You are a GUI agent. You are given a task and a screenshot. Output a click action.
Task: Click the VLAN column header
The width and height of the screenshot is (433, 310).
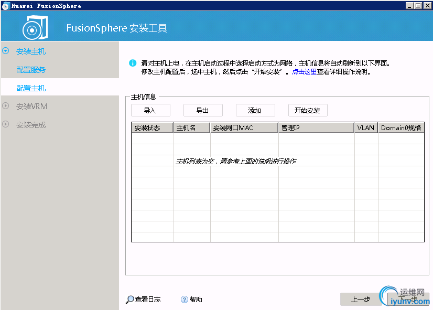[x=366, y=127]
